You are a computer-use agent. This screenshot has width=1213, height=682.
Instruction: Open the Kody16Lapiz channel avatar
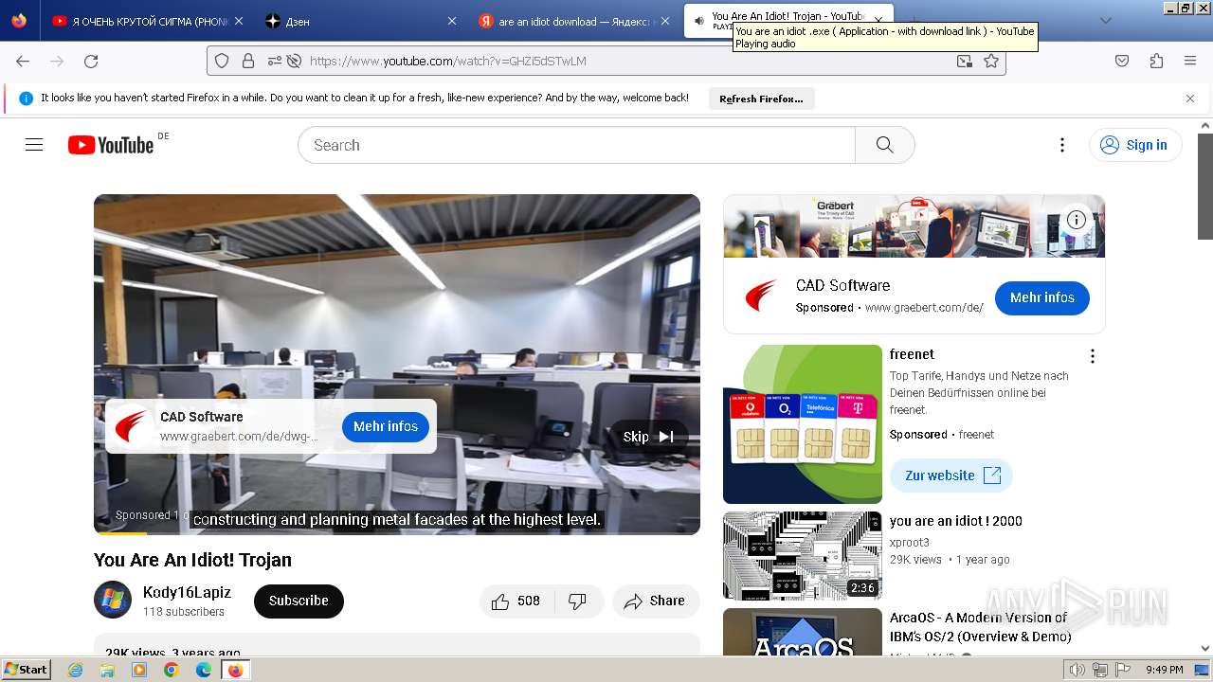point(113,600)
